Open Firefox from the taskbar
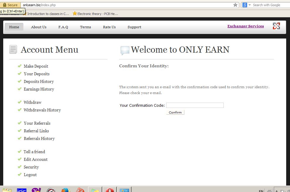Viewport: 290px width, 192px height. pos(66,190)
